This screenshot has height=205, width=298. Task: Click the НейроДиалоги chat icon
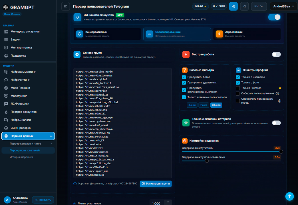[6, 120]
